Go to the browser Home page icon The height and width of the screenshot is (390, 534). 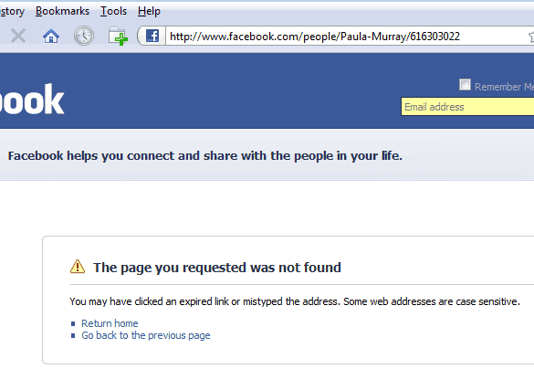point(51,36)
